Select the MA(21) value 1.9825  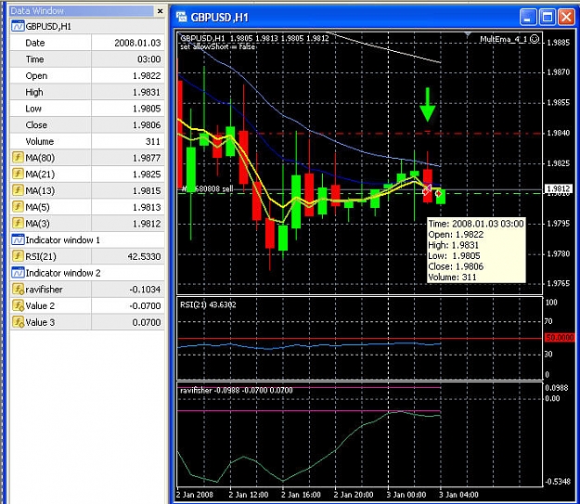[x=147, y=174]
